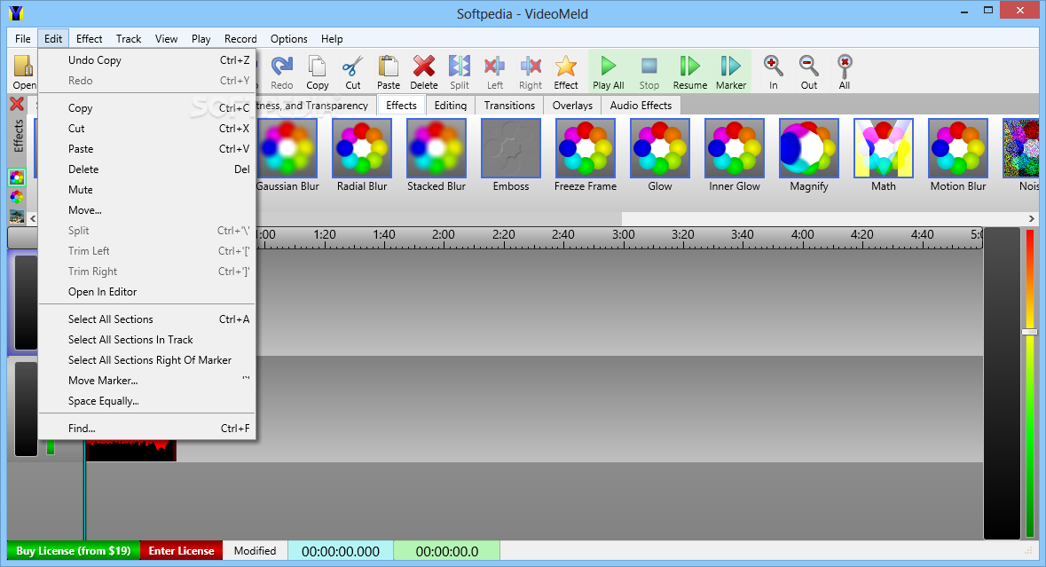Choose Copy in the Edit menu
Image resolution: width=1046 pixels, height=567 pixels.
tap(146, 108)
